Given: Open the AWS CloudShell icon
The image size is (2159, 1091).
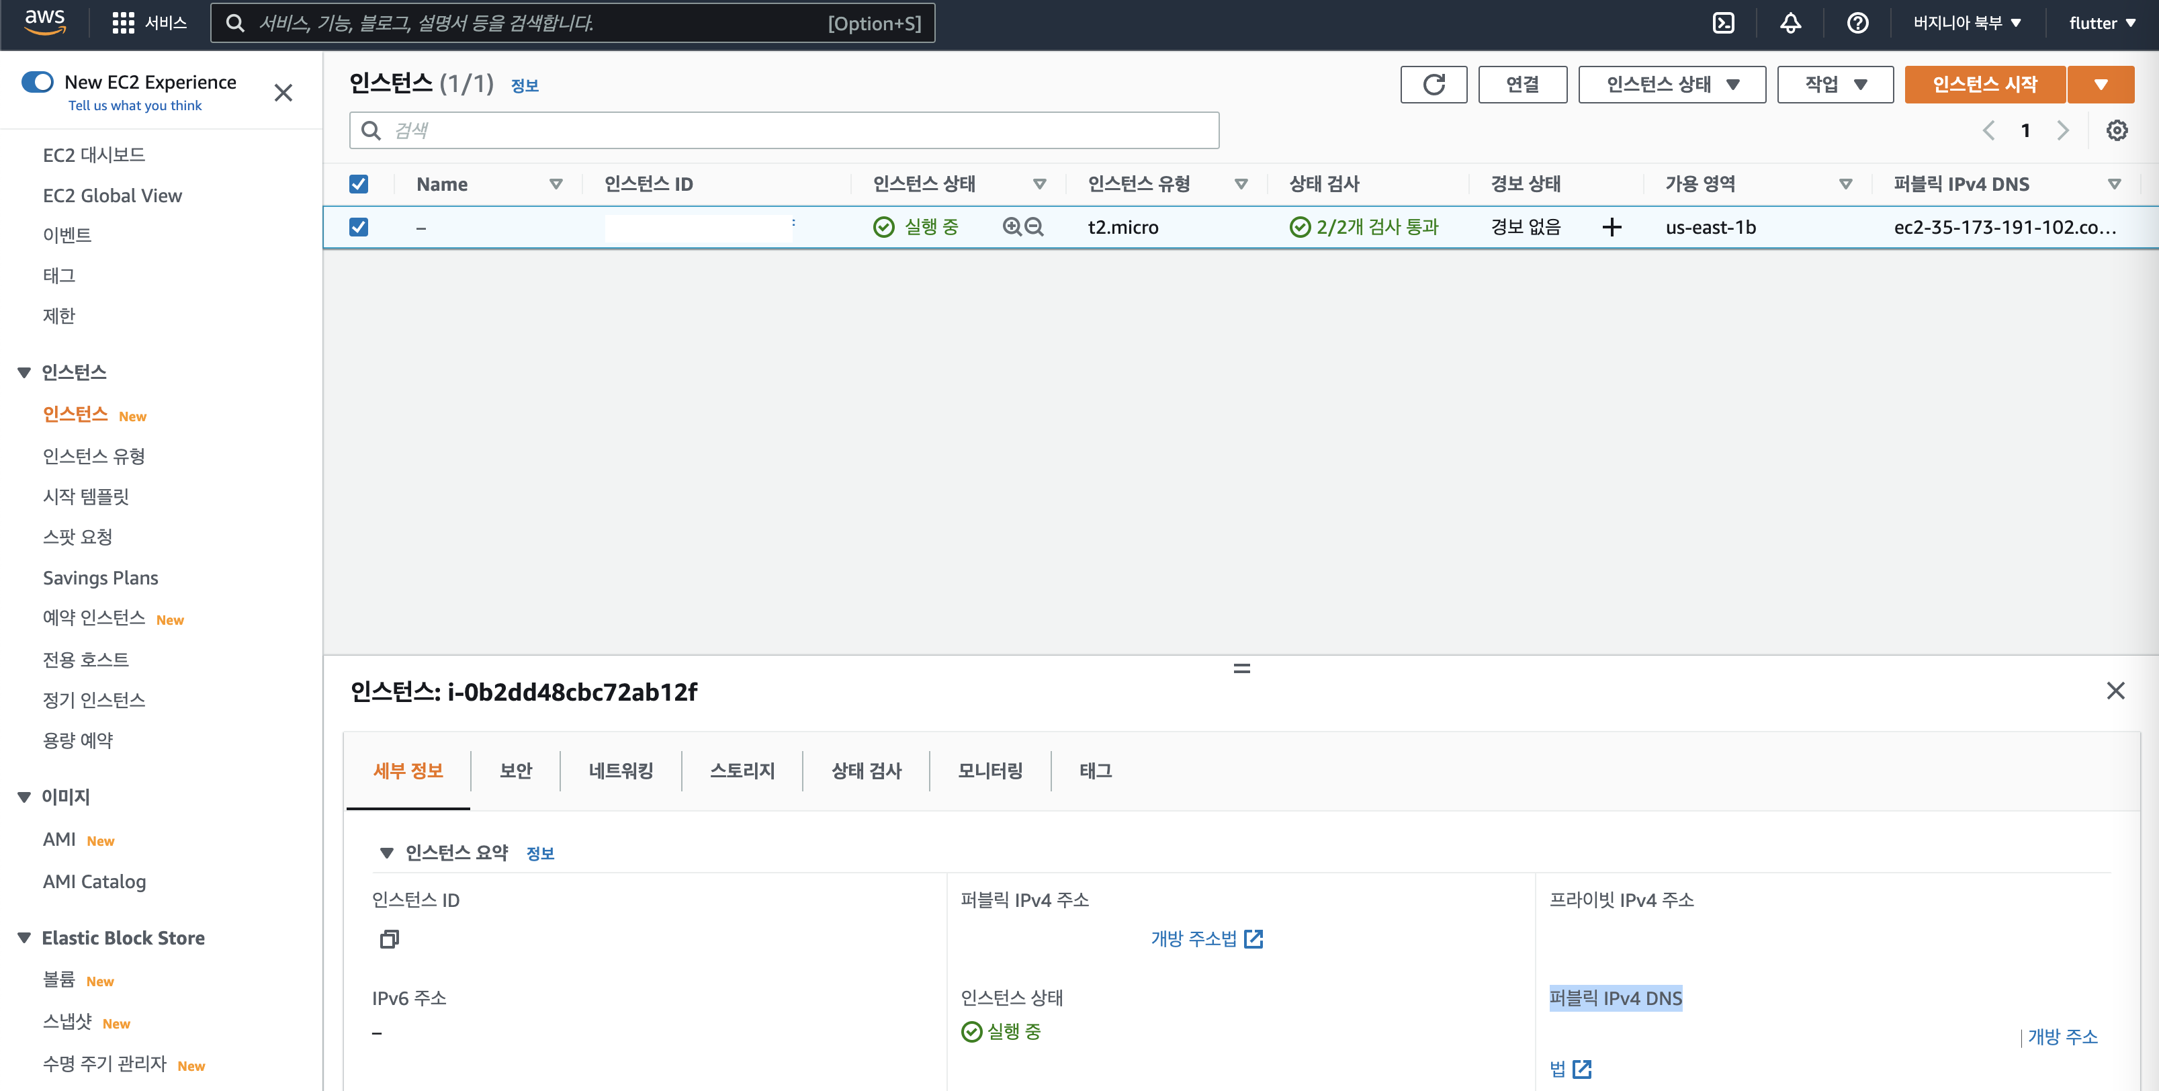Looking at the screenshot, I should pyautogui.click(x=1723, y=23).
